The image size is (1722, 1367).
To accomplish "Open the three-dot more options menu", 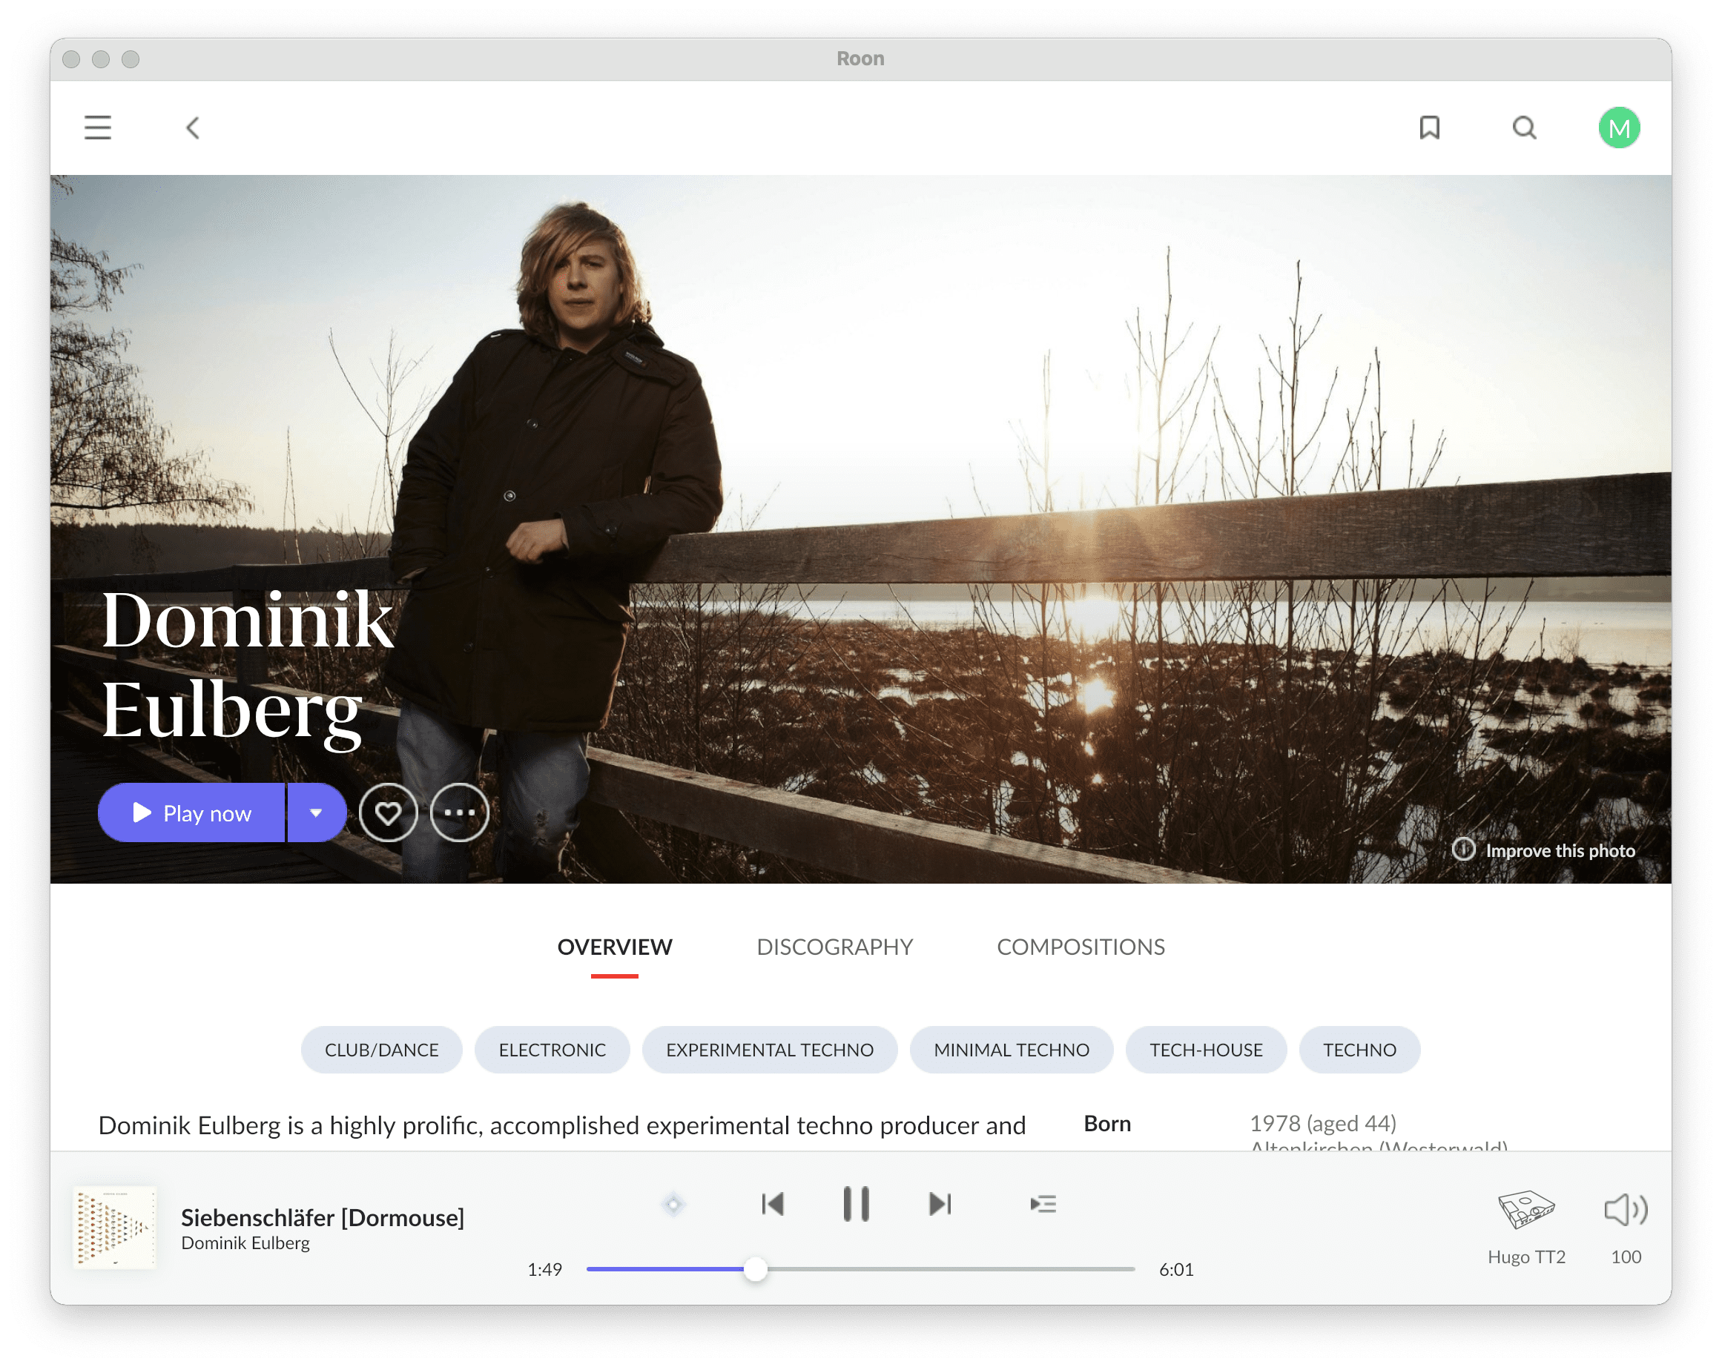I will point(459,812).
